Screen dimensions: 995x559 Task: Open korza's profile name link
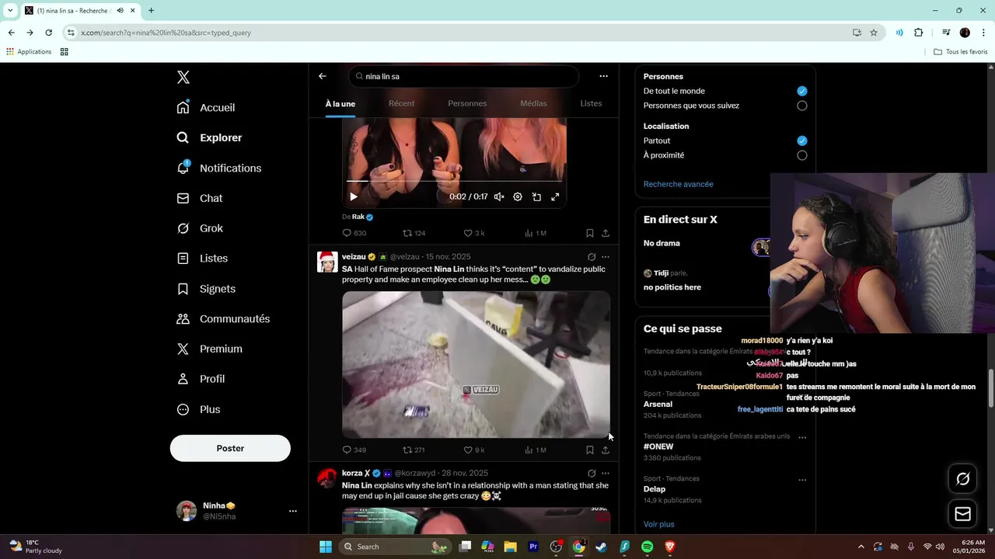click(x=356, y=473)
